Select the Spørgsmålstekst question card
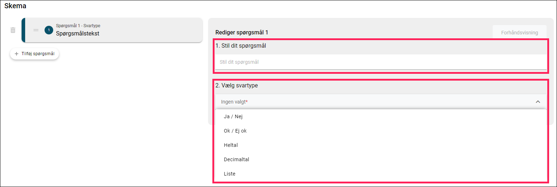 112,30
